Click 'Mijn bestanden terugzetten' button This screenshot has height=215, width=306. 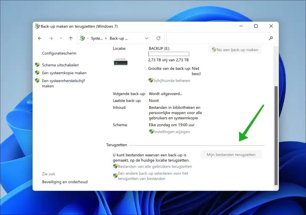(x=231, y=155)
